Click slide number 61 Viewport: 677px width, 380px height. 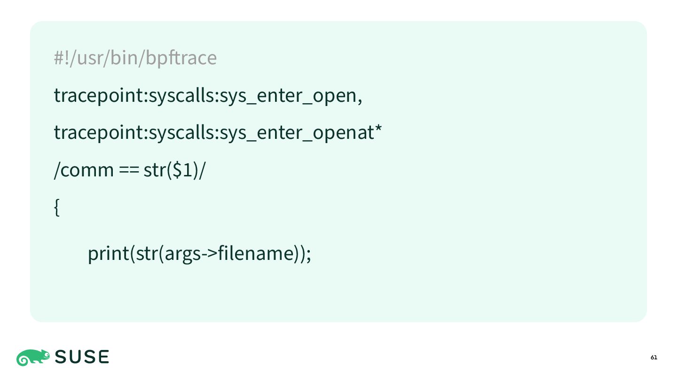coord(654,357)
